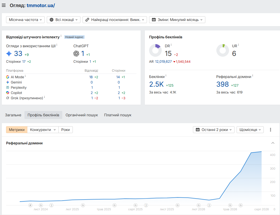
Task: Click the Google icon beside AI Mode
Action: click(x=8, y=77)
